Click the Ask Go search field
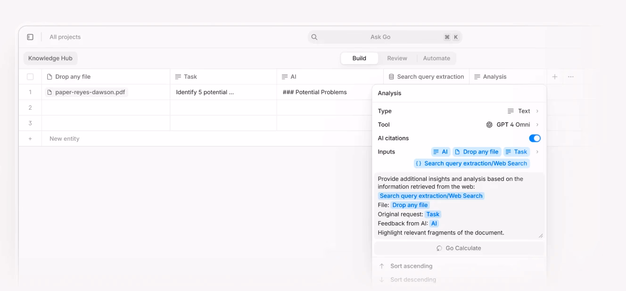This screenshot has width=626, height=291. (385, 37)
